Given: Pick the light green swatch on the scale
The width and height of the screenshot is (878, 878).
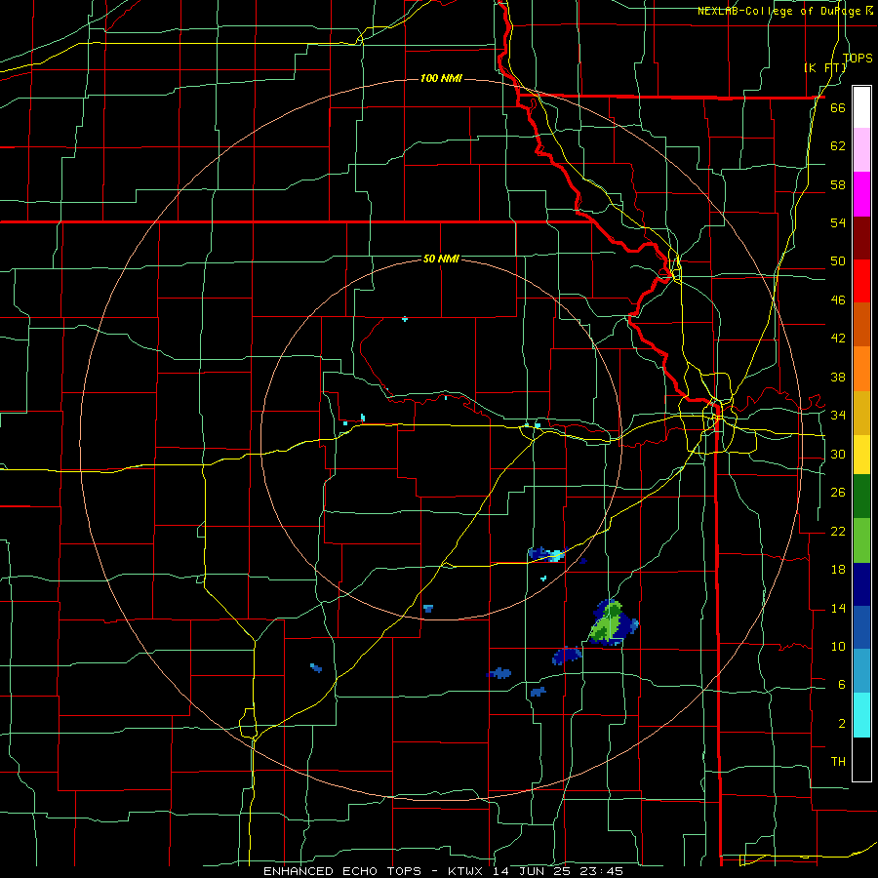Looking at the screenshot, I should (x=861, y=540).
